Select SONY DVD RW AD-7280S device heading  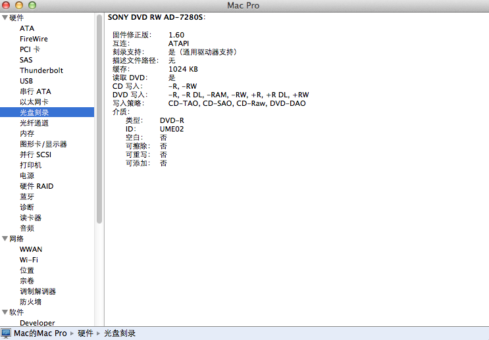tap(156, 17)
